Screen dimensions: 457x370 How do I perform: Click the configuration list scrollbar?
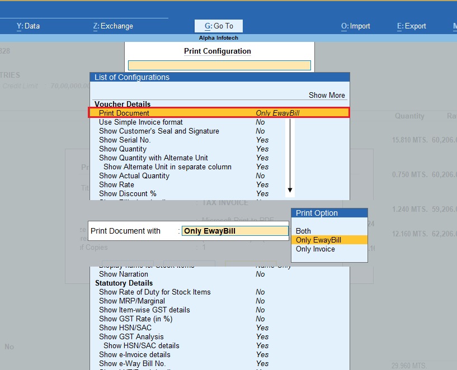tap(290, 156)
